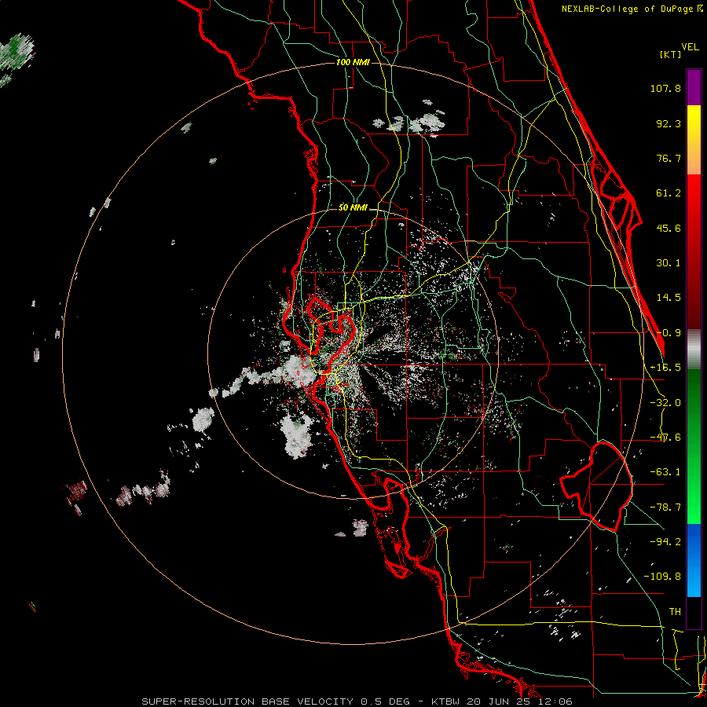Click the [KT] units label
The width and height of the screenshot is (707, 707).
pos(671,54)
